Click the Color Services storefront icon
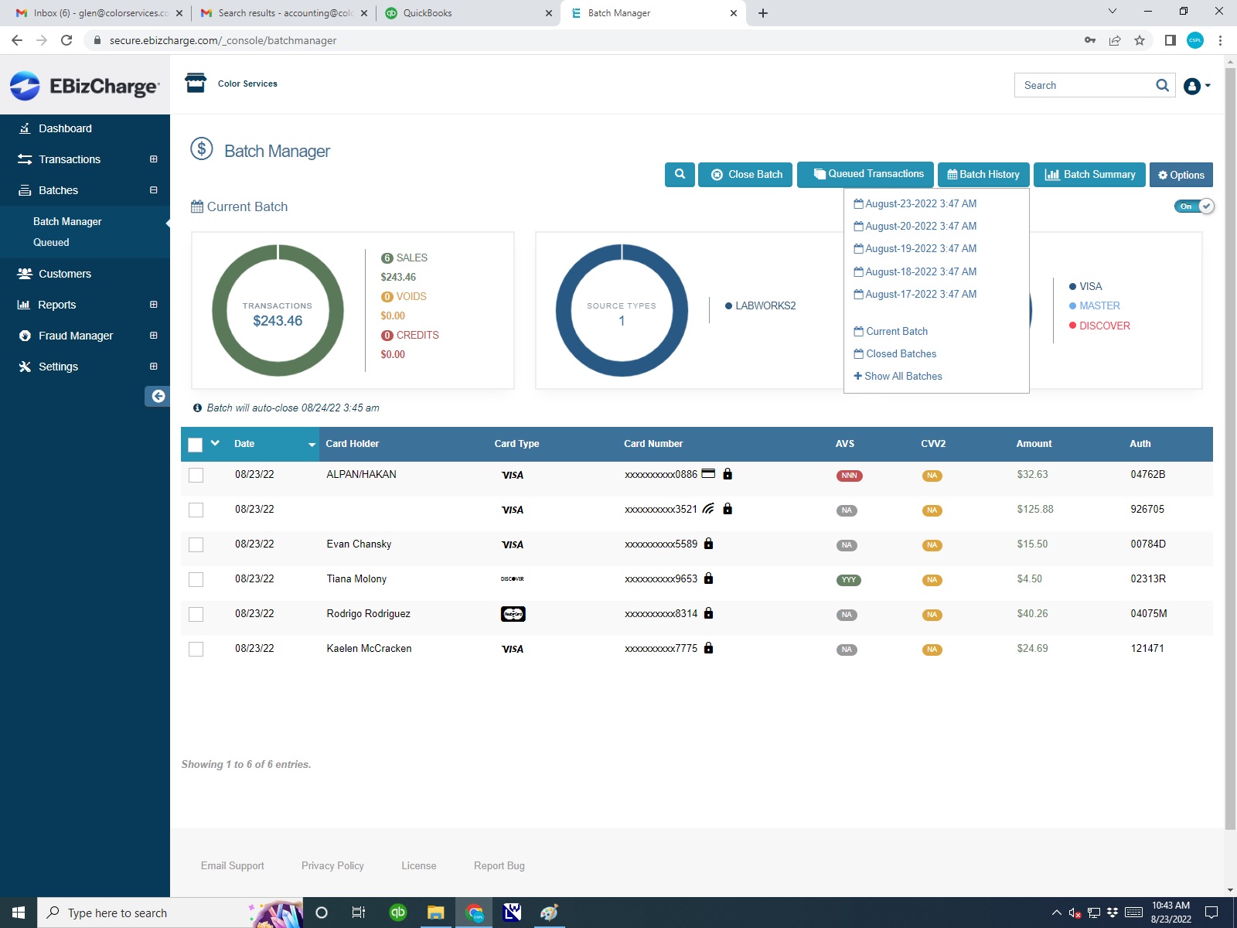 [196, 83]
